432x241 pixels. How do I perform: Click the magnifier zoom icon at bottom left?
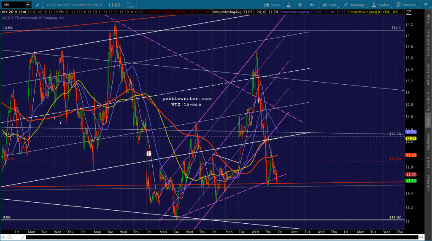tap(10, 237)
